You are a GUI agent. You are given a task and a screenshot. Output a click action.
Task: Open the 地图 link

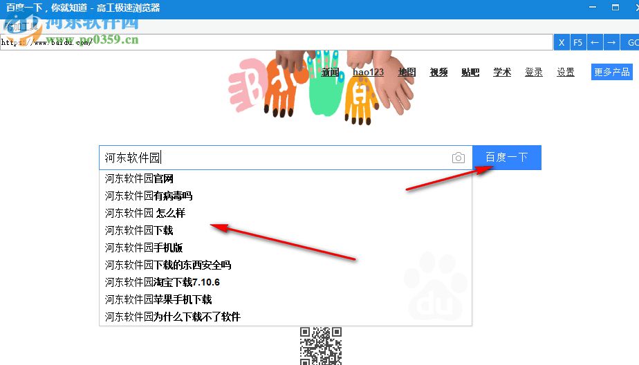(407, 73)
